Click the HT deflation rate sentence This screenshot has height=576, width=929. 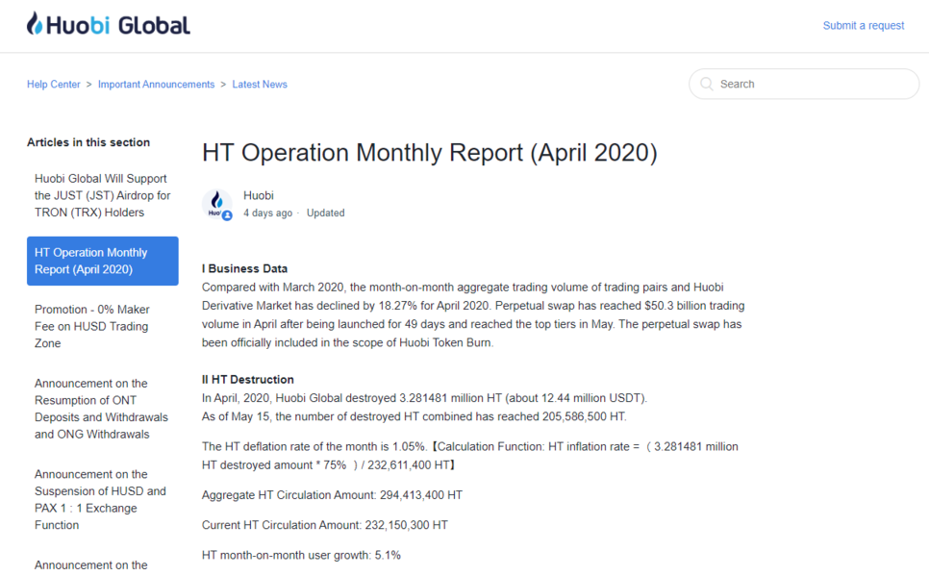coord(470,456)
